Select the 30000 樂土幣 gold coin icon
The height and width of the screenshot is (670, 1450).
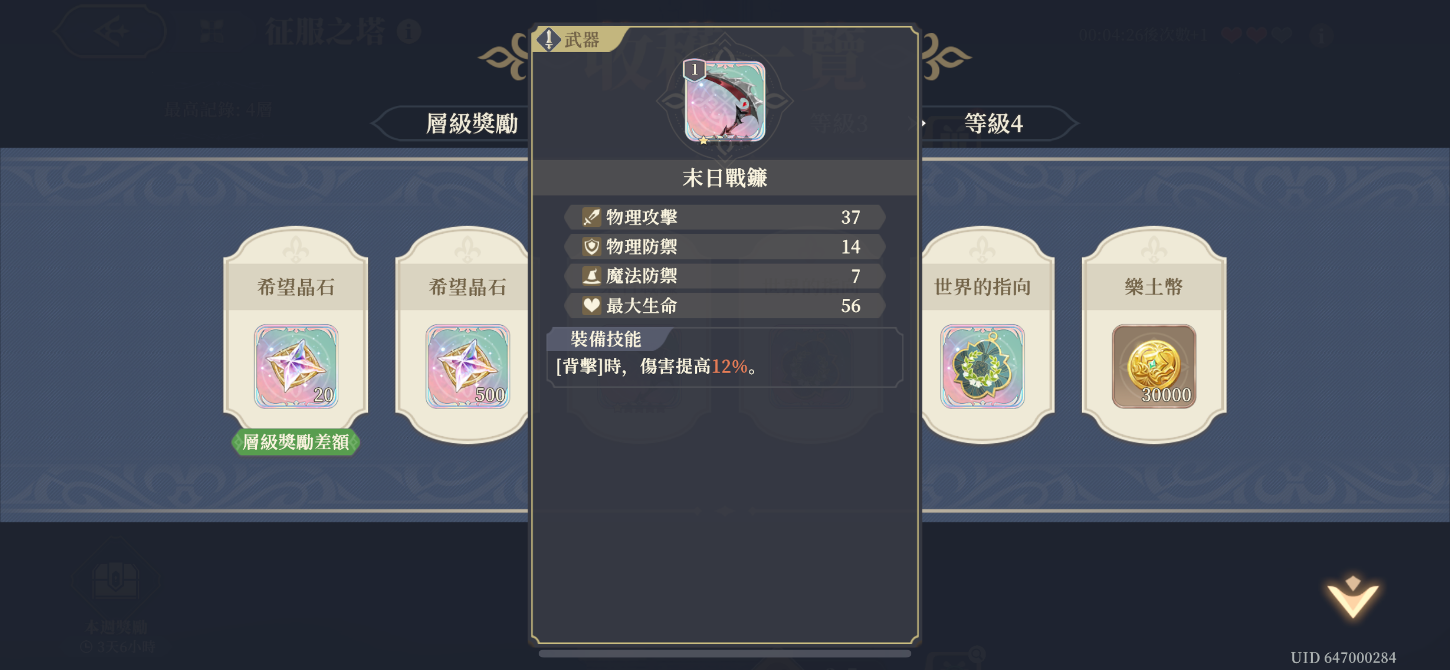pos(1154,366)
